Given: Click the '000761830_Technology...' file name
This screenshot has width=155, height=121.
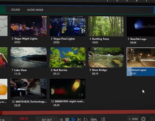Looking at the screenshot, I should tap(31, 102).
